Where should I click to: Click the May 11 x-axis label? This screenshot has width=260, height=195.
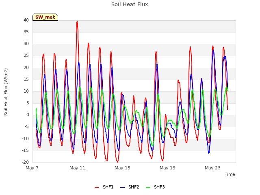[x=77, y=168]
